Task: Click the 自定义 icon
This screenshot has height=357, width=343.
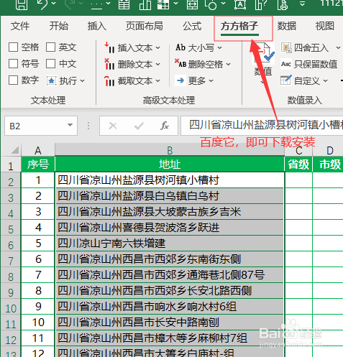Action: click(x=286, y=80)
